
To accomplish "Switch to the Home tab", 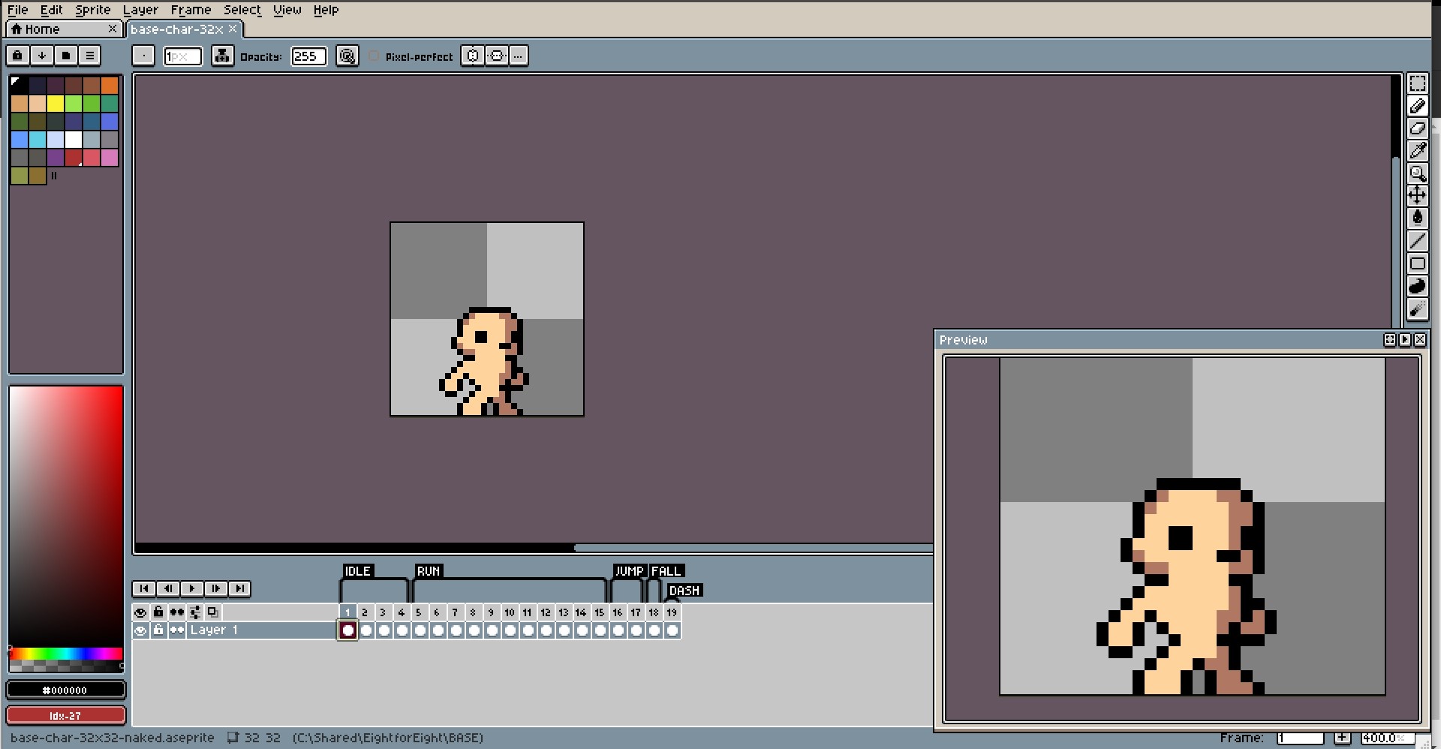I will (x=64, y=29).
